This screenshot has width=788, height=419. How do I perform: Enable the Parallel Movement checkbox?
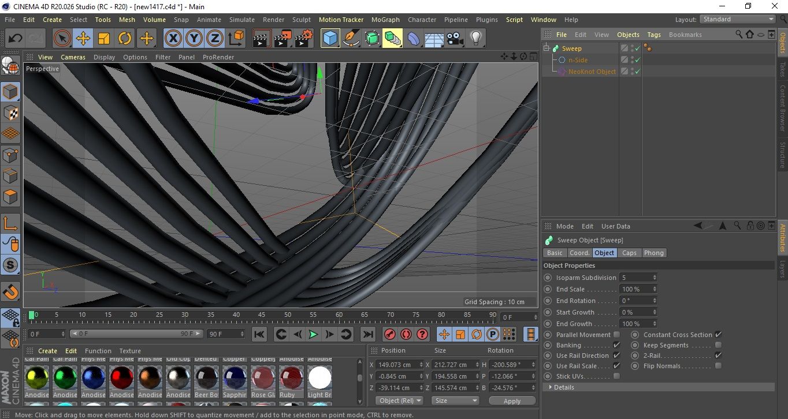(616, 335)
